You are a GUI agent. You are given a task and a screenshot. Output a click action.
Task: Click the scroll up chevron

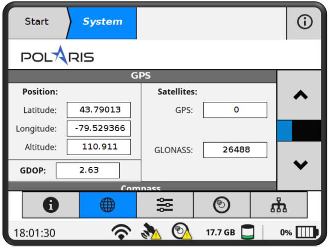300,95
